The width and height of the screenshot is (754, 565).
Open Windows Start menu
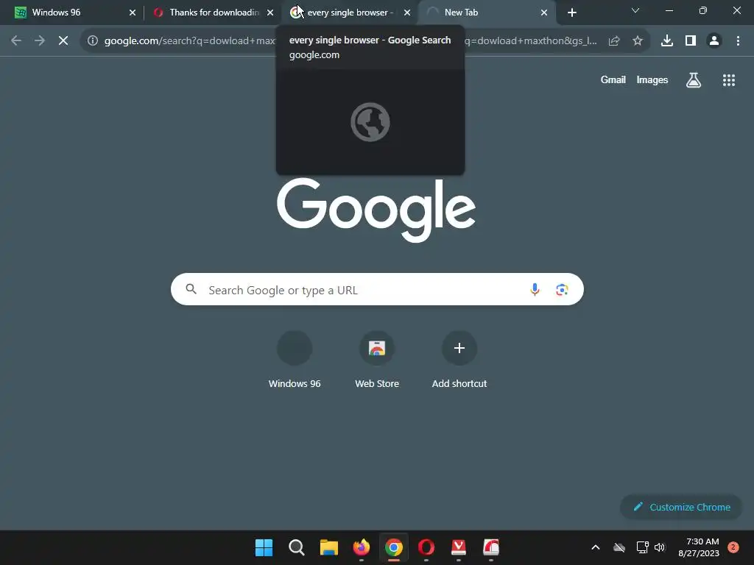(x=264, y=547)
